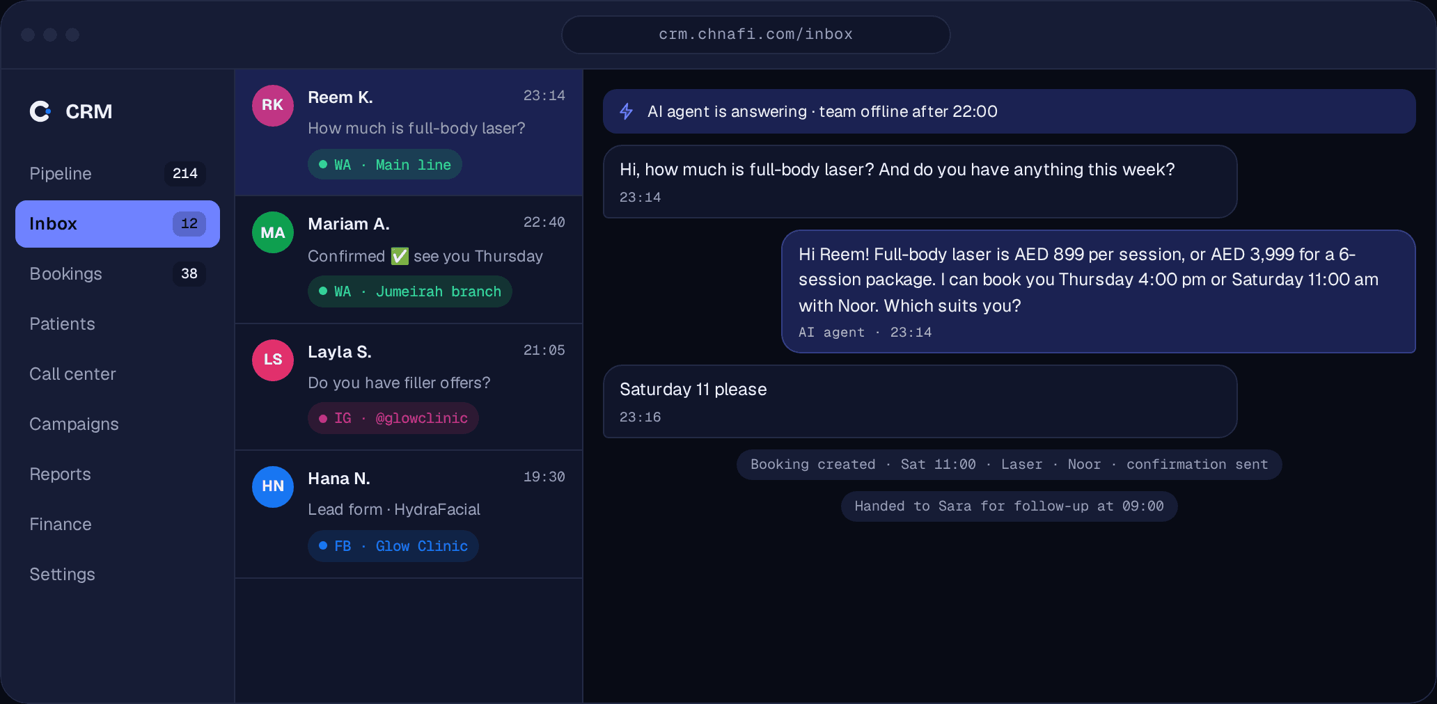Click the Booking created status pill

coord(1010,465)
